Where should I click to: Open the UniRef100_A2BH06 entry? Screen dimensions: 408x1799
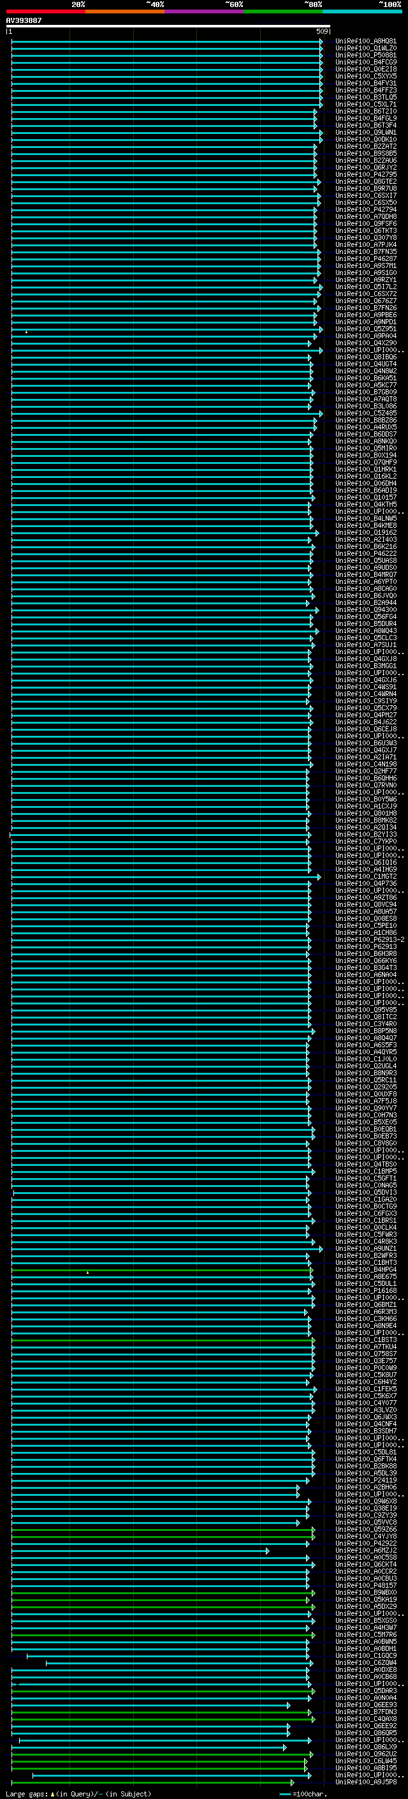[x=365, y=1487]
